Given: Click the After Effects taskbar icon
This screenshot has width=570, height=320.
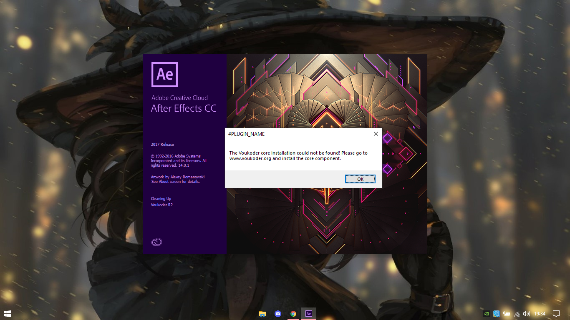Looking at the screenshot, I should pos(309,314).
